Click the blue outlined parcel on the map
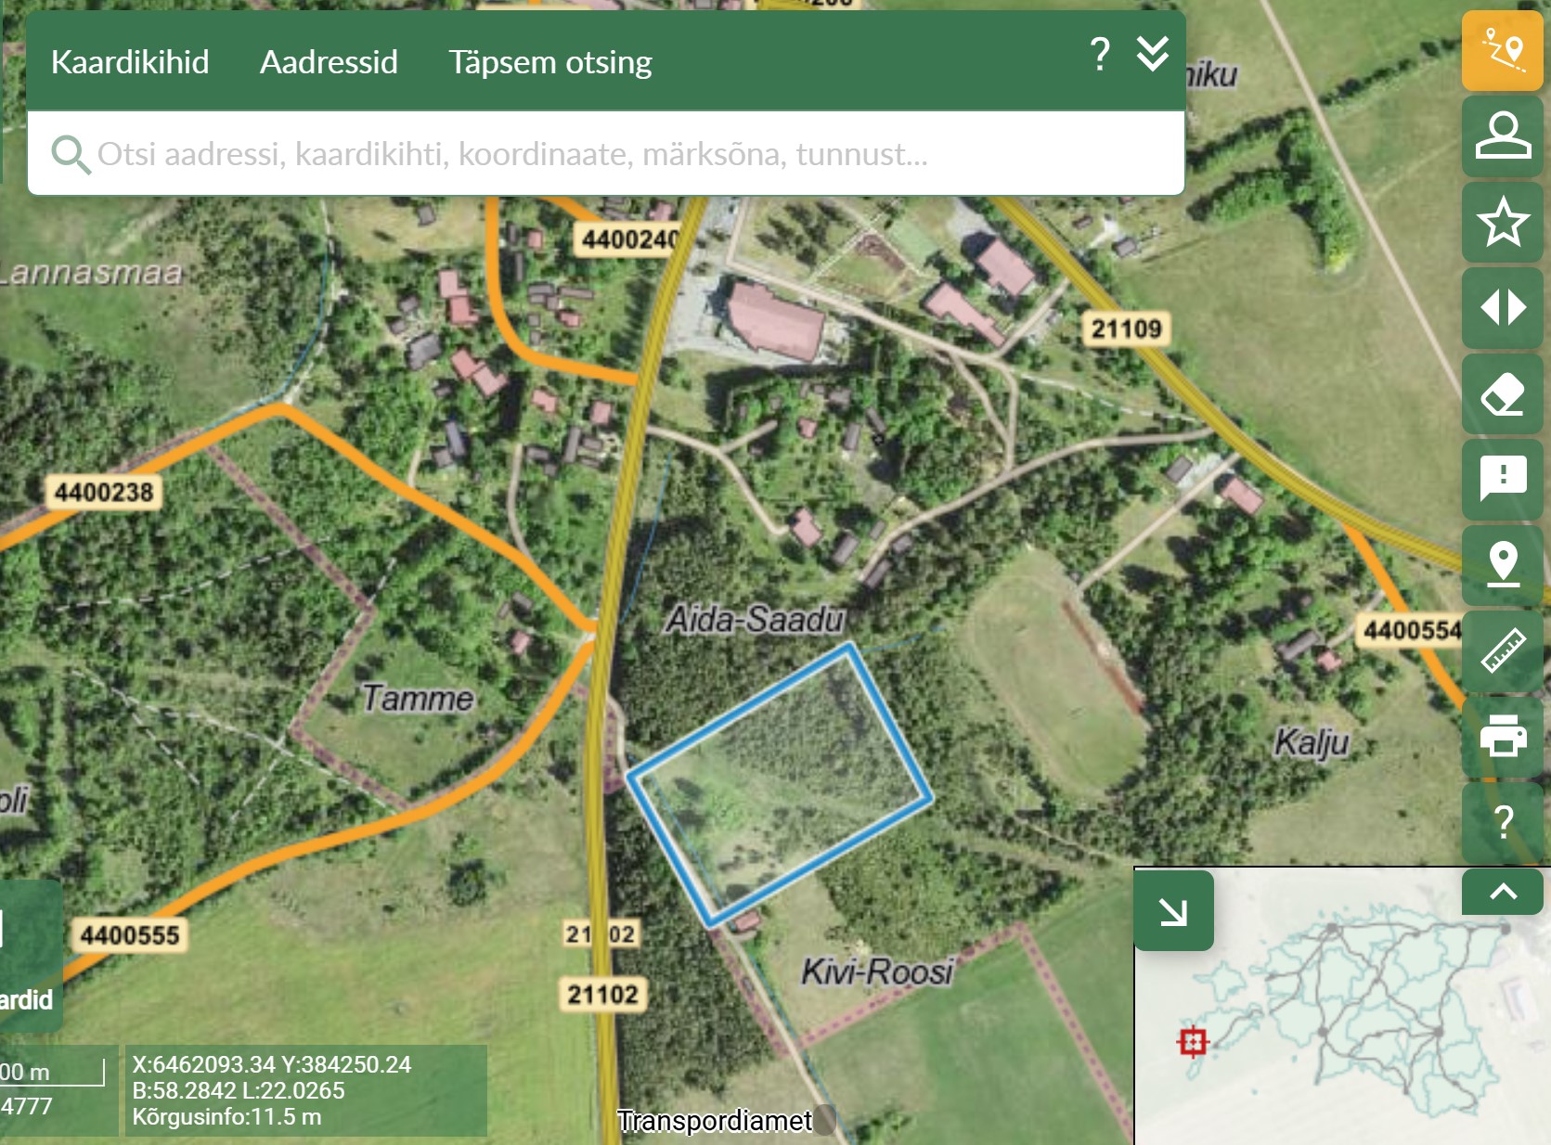 [x=780, y=784]
